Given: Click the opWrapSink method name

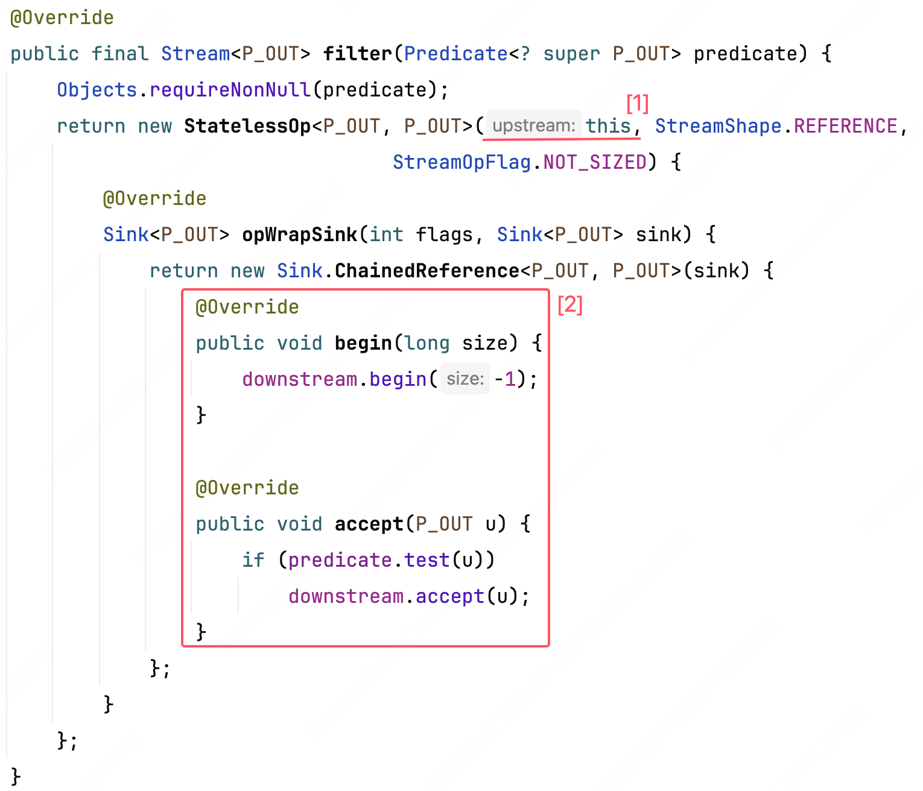Looking at the screenshot, I should click(300, 235).
